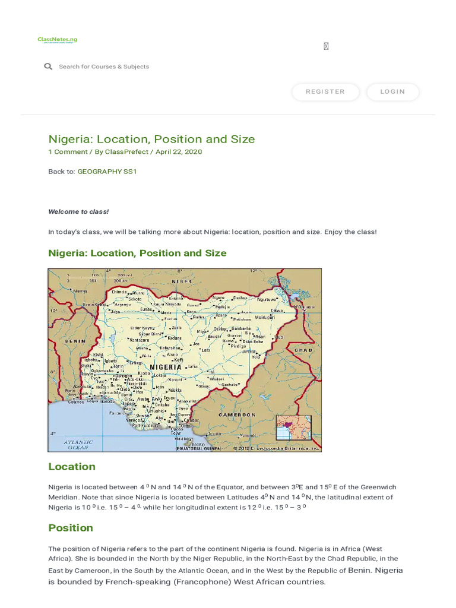The image size is (456, 608).
Task: Click the search magnifier icon
Action: coord(48,66)
